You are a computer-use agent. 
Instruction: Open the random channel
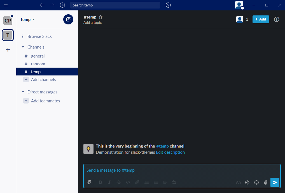pos(47,64)
